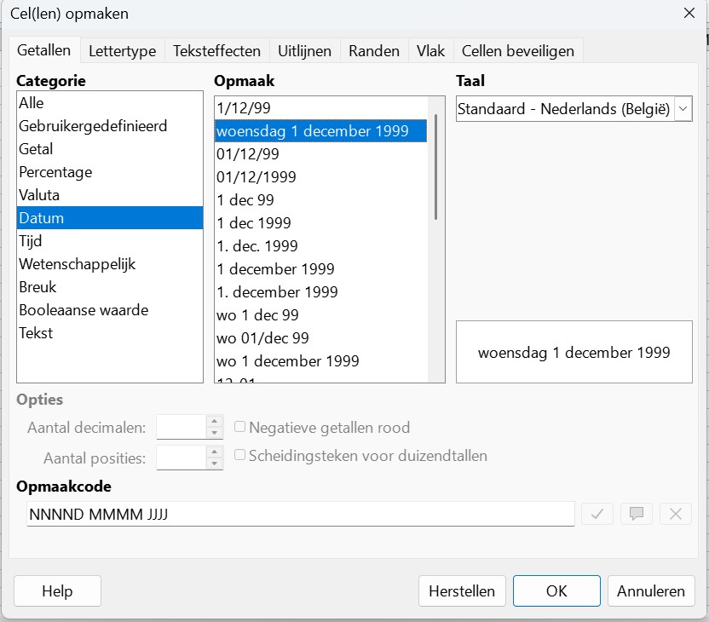
Task: Delete the format code via the X icon
Action: 674,513
